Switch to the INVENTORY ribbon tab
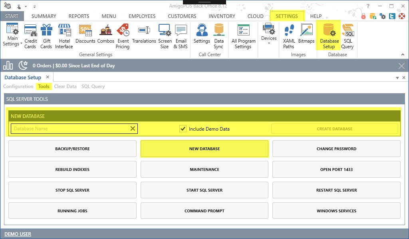The width and height of the screenshot is (409, 239). [x=222, y=16]
